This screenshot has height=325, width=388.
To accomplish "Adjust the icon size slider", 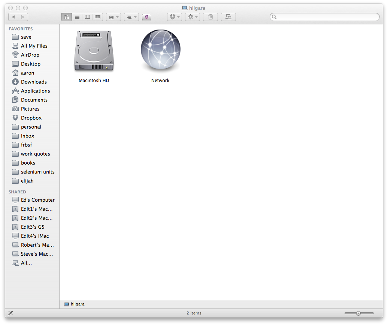I will point(359,313).
